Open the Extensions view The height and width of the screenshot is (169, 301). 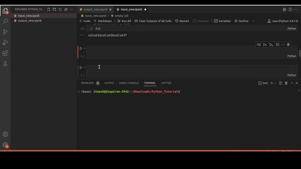pyautogui.click(x=5, y=53)
